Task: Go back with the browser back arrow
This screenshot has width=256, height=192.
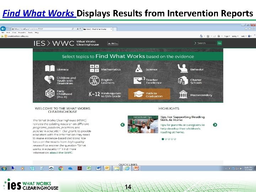Action: pyautogui.click(x=3, y=29)
